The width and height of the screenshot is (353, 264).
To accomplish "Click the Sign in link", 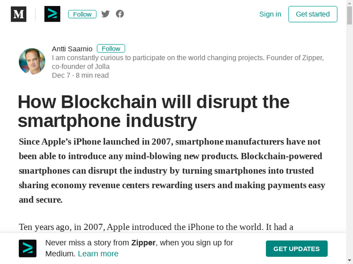I will (270, 14).
